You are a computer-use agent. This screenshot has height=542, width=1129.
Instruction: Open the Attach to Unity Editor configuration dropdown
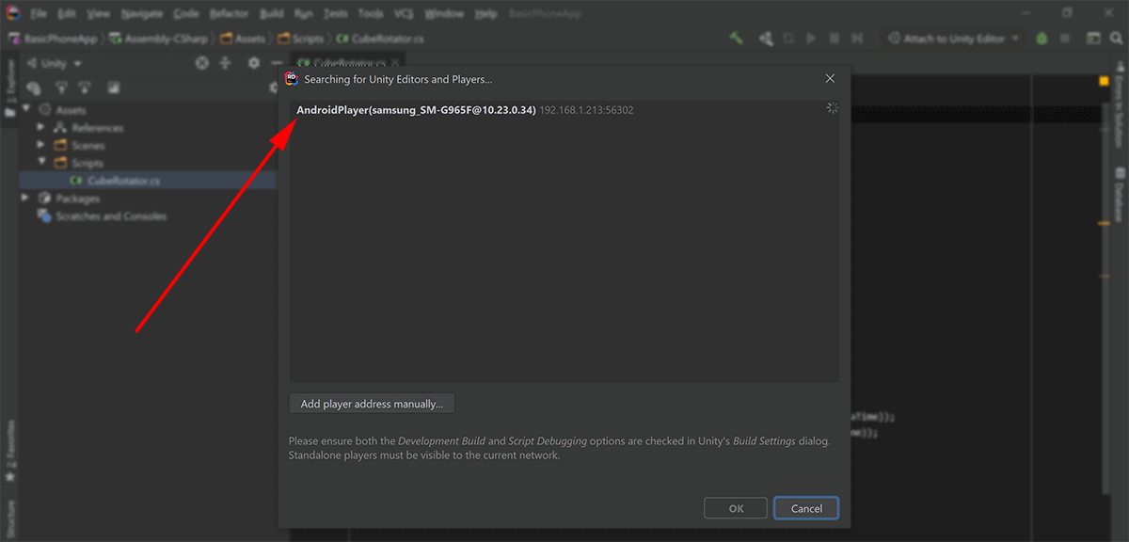tap(954, 39)
